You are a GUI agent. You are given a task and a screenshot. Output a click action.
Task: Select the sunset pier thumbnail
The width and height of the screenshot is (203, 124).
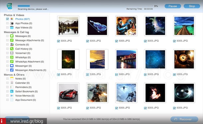97,59
